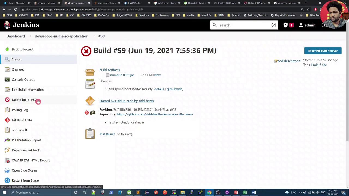Click the Windows taskbar search box
This screenshot has width=349, height=196.
(40, 192)
